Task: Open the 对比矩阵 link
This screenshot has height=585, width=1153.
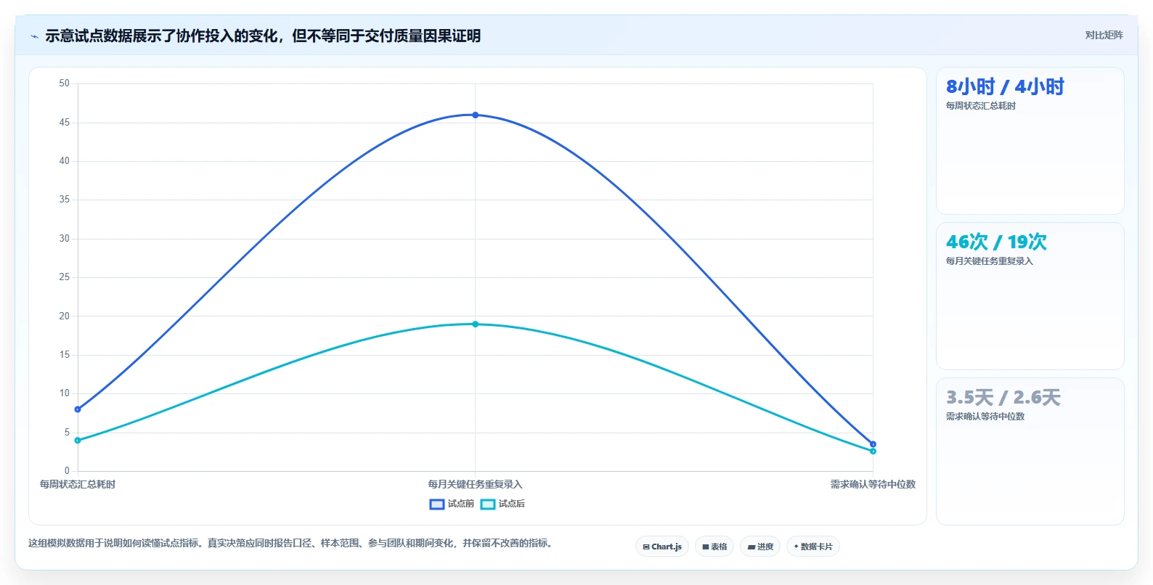Action: [x=1104, y=36]
